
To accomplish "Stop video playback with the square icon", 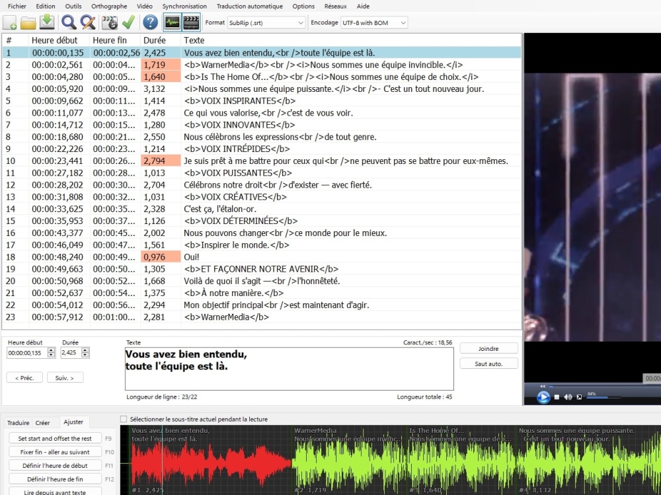I will (557, 397).
